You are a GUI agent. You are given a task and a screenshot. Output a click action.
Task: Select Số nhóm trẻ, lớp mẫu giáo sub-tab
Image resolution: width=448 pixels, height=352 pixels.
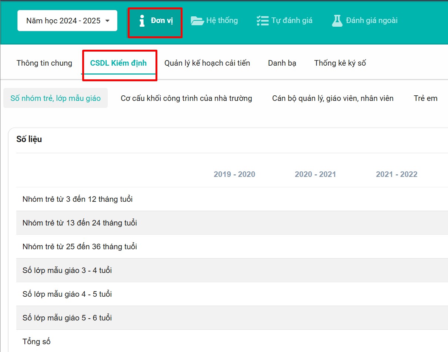click(56, 98)
